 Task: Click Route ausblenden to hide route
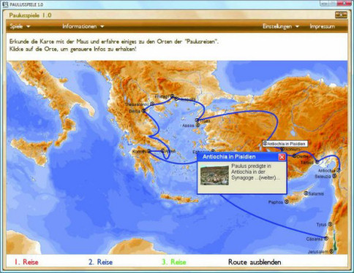click(255, 262)
